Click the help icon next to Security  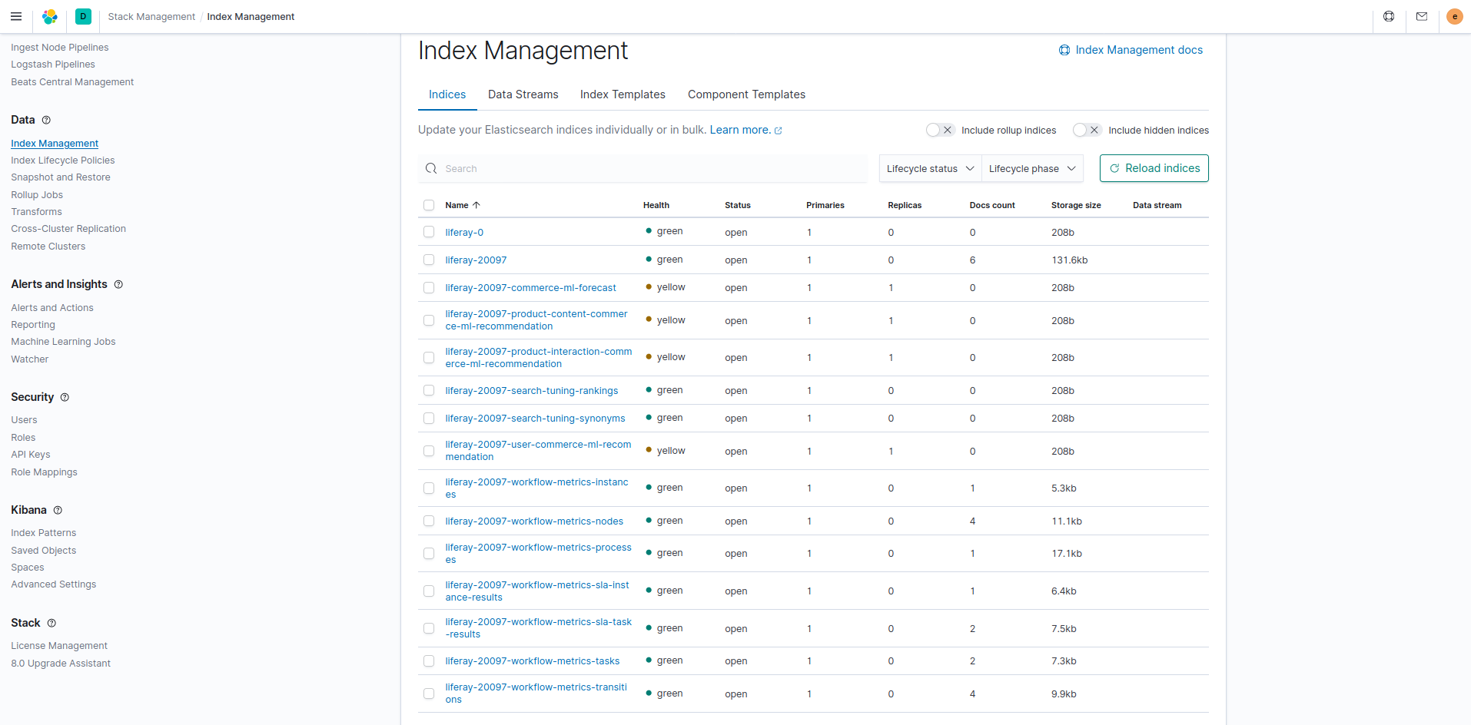pyautogui.click(x=65, y=397)
